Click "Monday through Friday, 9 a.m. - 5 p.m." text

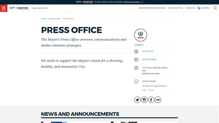155,88
